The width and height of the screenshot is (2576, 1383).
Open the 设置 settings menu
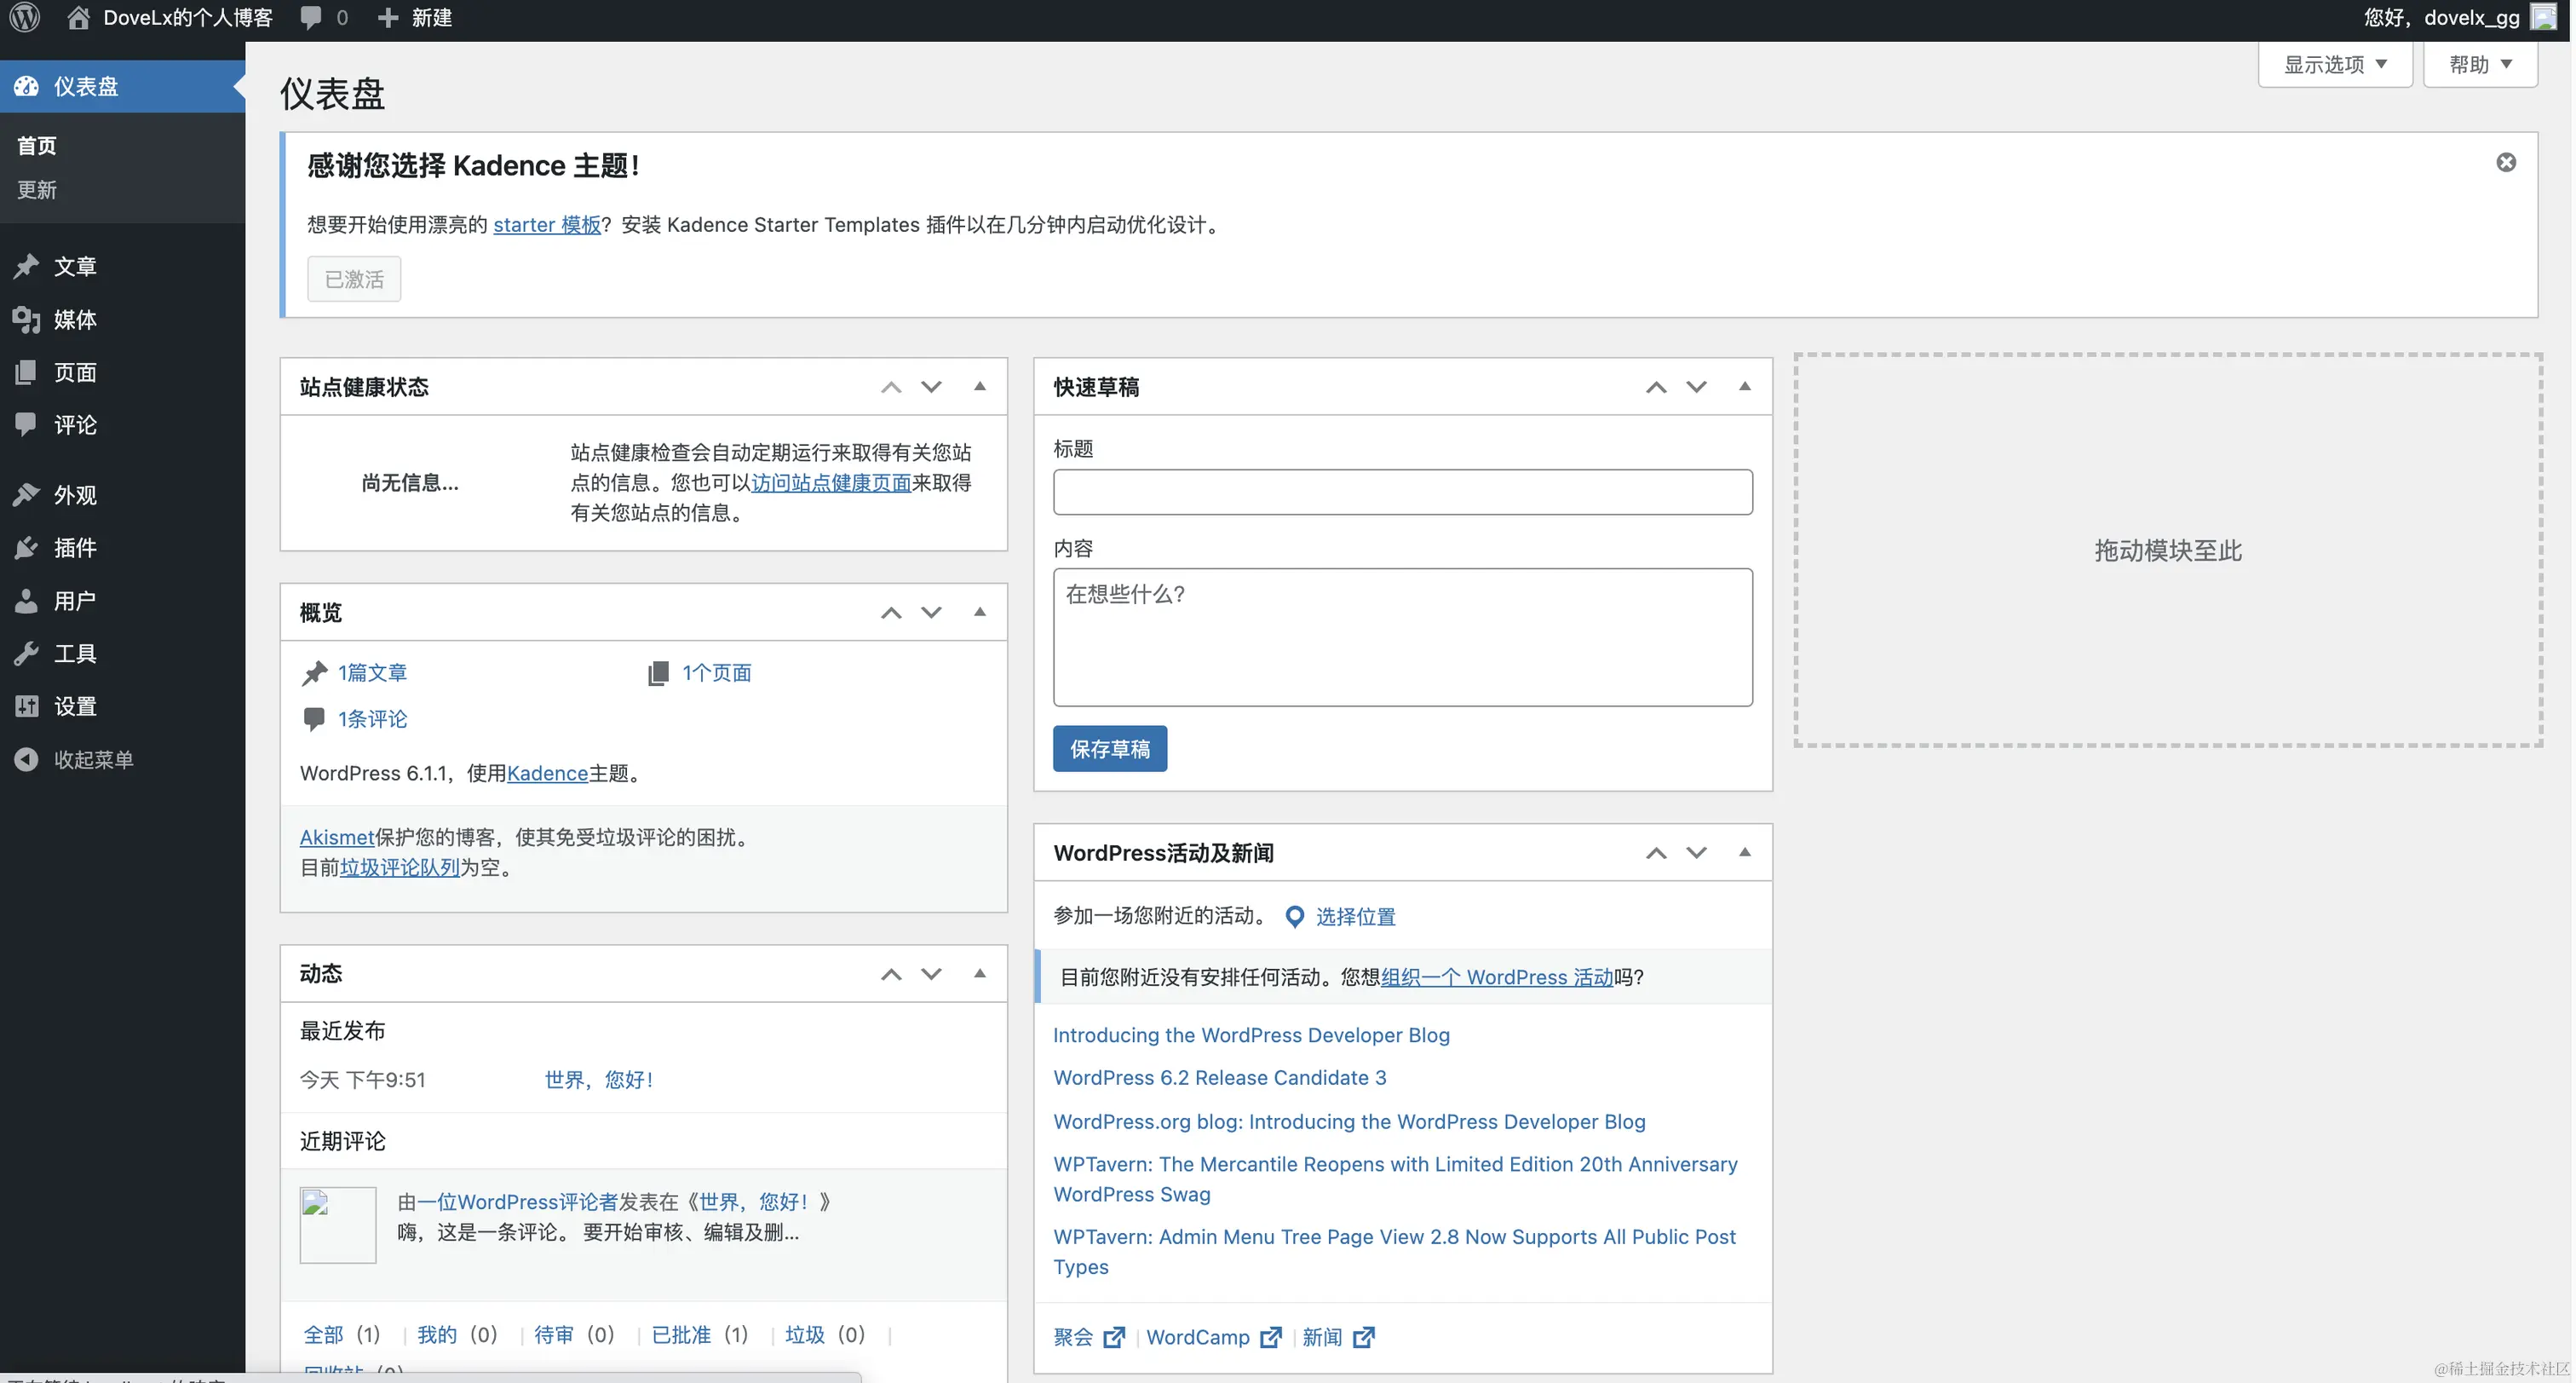[74, 706]
